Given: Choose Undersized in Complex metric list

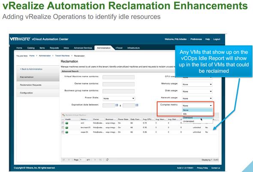Looking at the screenshot, I should (197, 121).
